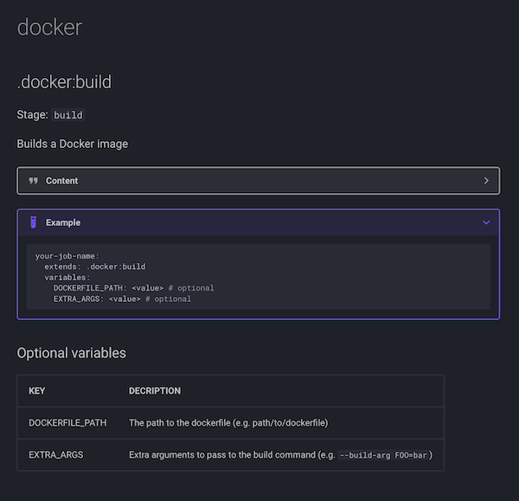Click 'your-job-name:' code line
519x501 pixels.
click(67, 256)
